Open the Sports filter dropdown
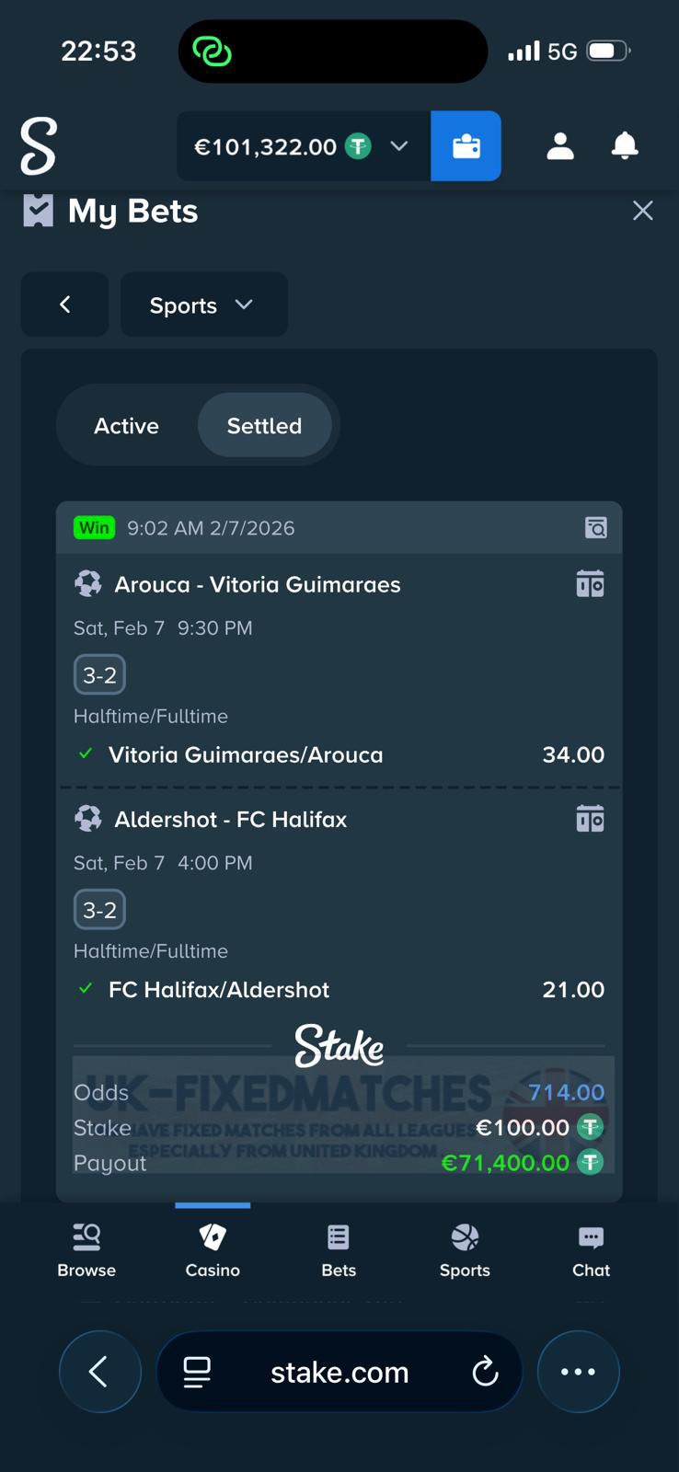The height and width of the screenshot is (1472, 679). coord(203,305)
